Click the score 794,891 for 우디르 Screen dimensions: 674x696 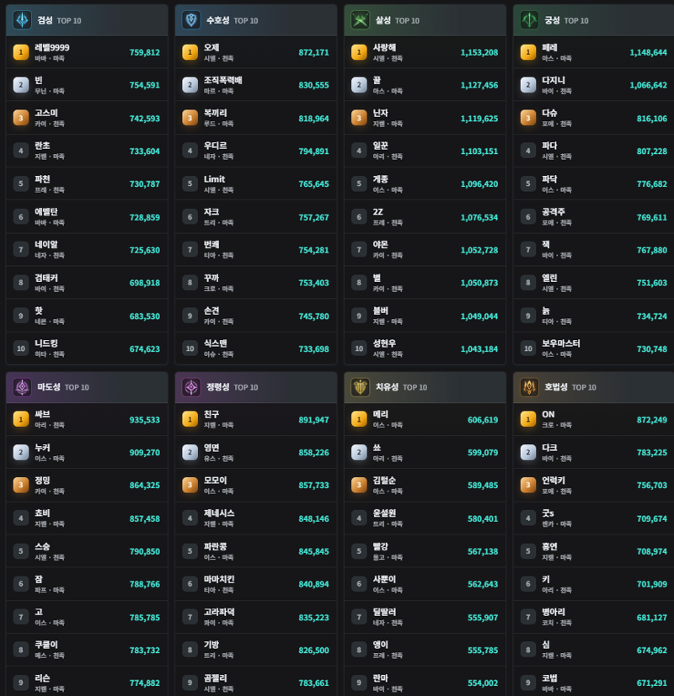pos(313,151)
